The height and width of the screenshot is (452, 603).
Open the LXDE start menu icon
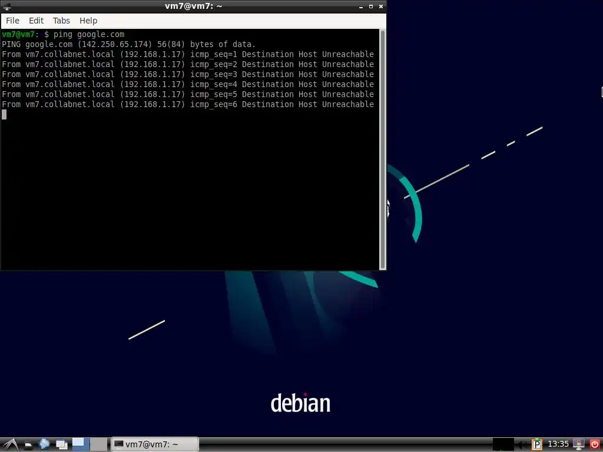9,445
